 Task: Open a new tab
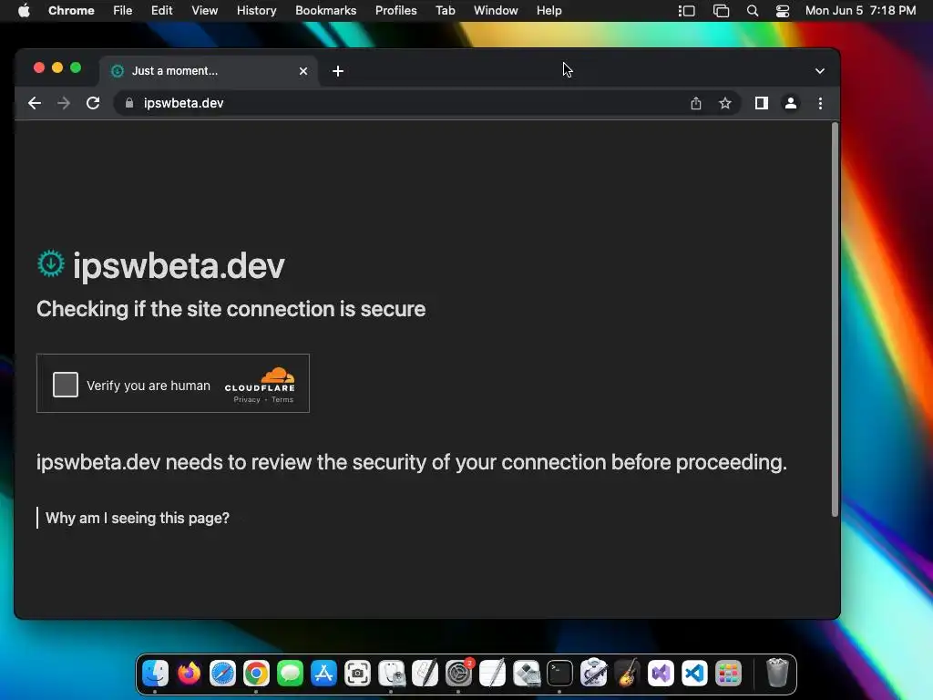338,71
